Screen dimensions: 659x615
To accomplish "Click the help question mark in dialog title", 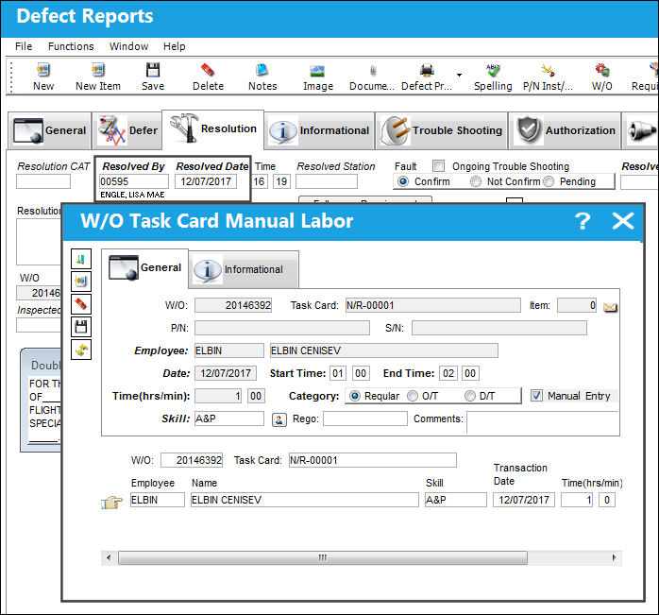I will coord(583,221).
